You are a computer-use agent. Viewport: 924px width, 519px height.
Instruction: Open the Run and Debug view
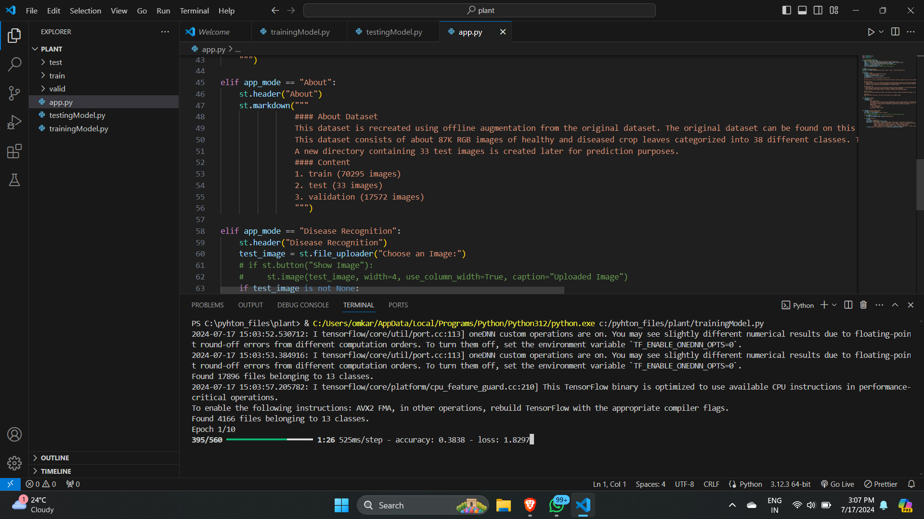tap(14, 122)
